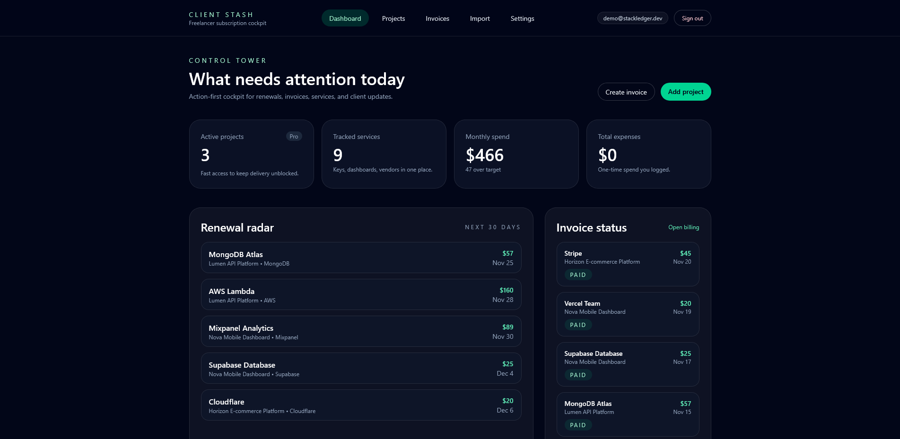
Task: Open the Invoices section
Action: [437, 18]
